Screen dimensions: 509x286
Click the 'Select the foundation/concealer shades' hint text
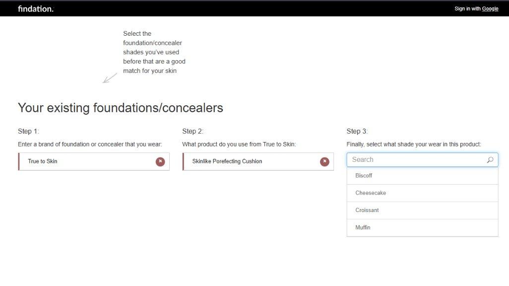click(154, 52)
